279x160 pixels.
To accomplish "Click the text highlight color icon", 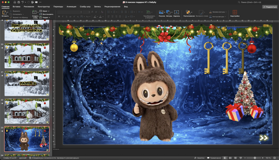I will [95, 17].
